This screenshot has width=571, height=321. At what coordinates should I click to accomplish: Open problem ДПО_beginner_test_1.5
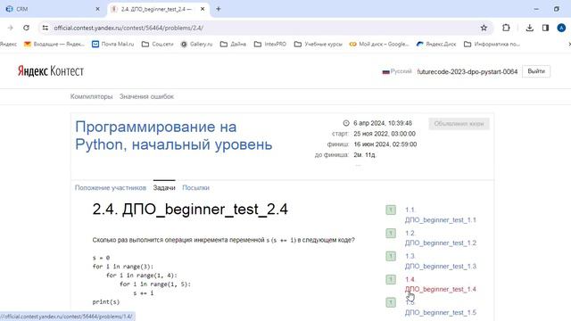(441, 312)
